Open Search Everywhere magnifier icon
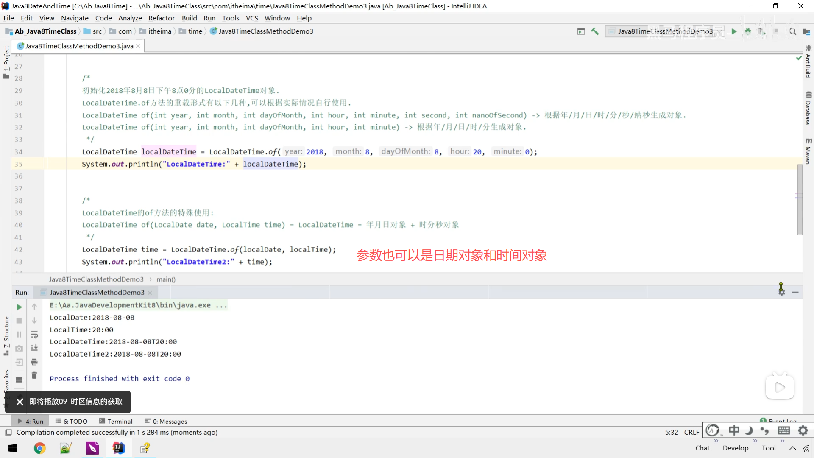 click(x=792, y=31)
